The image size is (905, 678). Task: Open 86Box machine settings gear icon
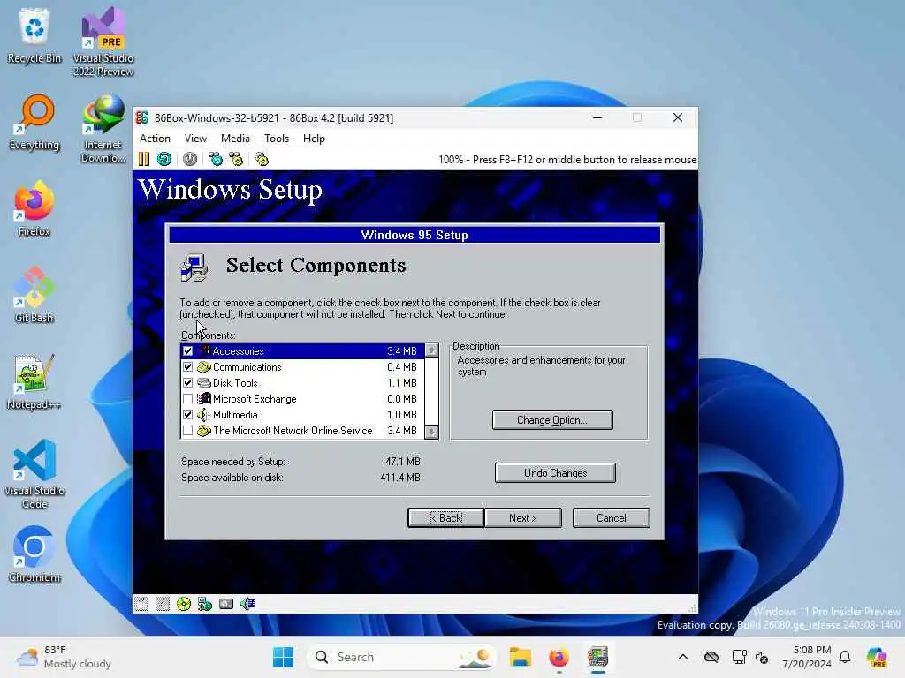(262, 159)
